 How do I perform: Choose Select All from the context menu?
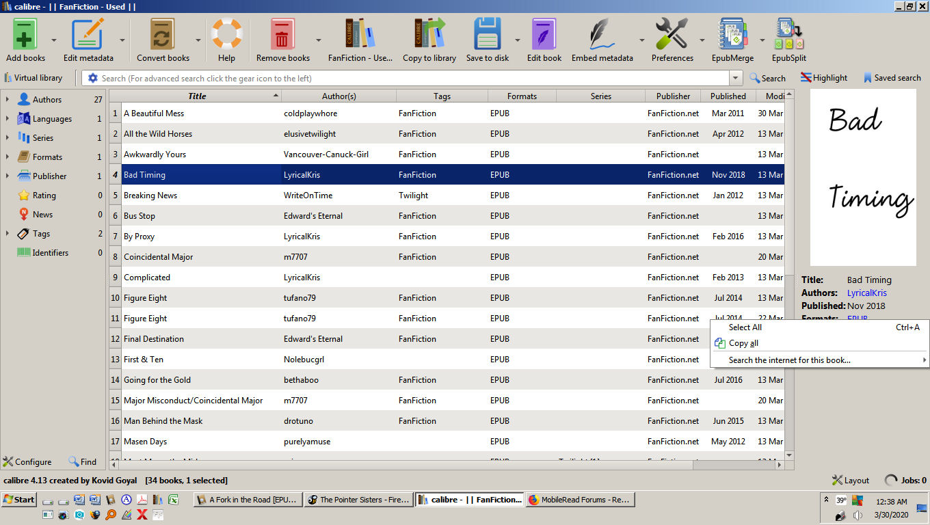pos(819,327)
